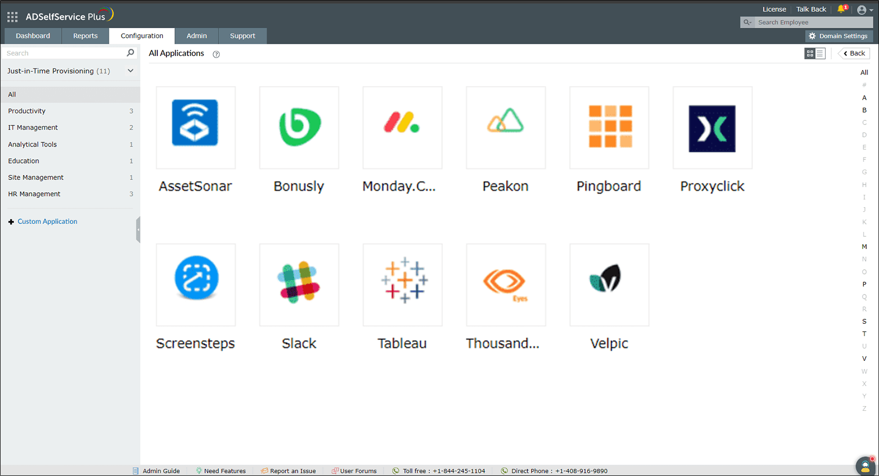Image resolution: width=879 pixels, height=476 pixels.
Task: Click the Back button
Action: 853,53
